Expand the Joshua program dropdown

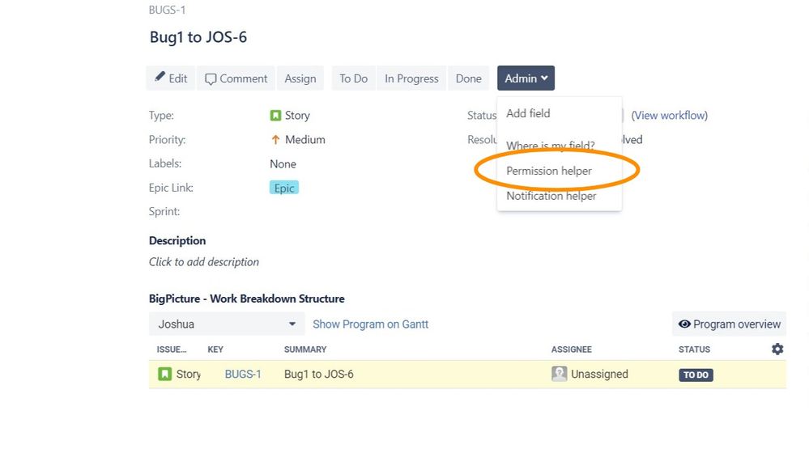tap(227, 324)
